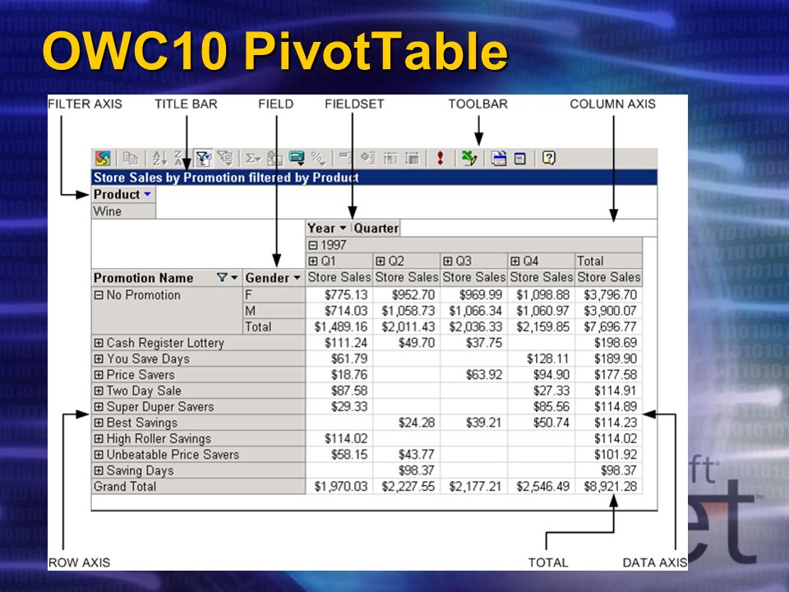Screen dimensions: 789x592
Task: Expand the Cash Register Lottery row
Action: pos(99,343)
